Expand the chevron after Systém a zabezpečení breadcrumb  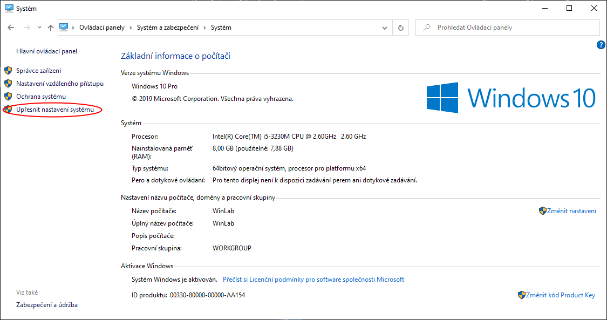[x=204, y=28]
